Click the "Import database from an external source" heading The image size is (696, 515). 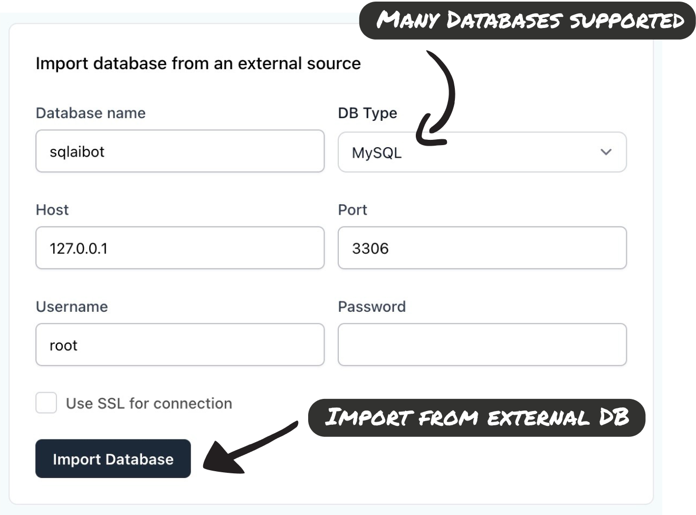pos(198,64)
